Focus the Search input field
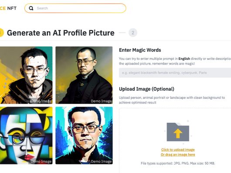Image resolution: width=231 pixels, height=173 pixels. click(75, 8)
